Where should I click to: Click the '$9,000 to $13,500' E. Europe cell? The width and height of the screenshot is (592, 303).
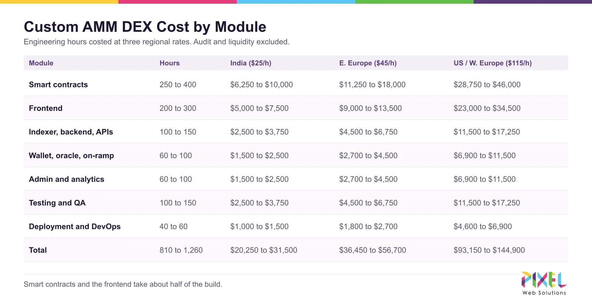(x=370, y=108)
